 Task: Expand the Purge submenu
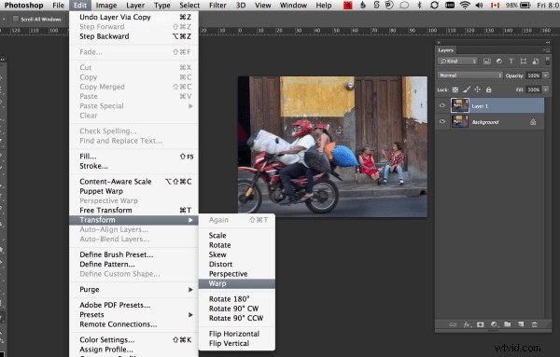pyautogui.click(x=133, y=290)
